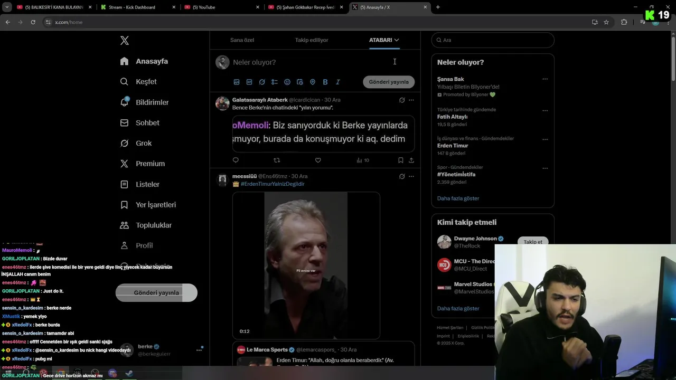Open Listeler in sidebar
The width and height of the screenshot is (676, 380).
click(139, 184)
